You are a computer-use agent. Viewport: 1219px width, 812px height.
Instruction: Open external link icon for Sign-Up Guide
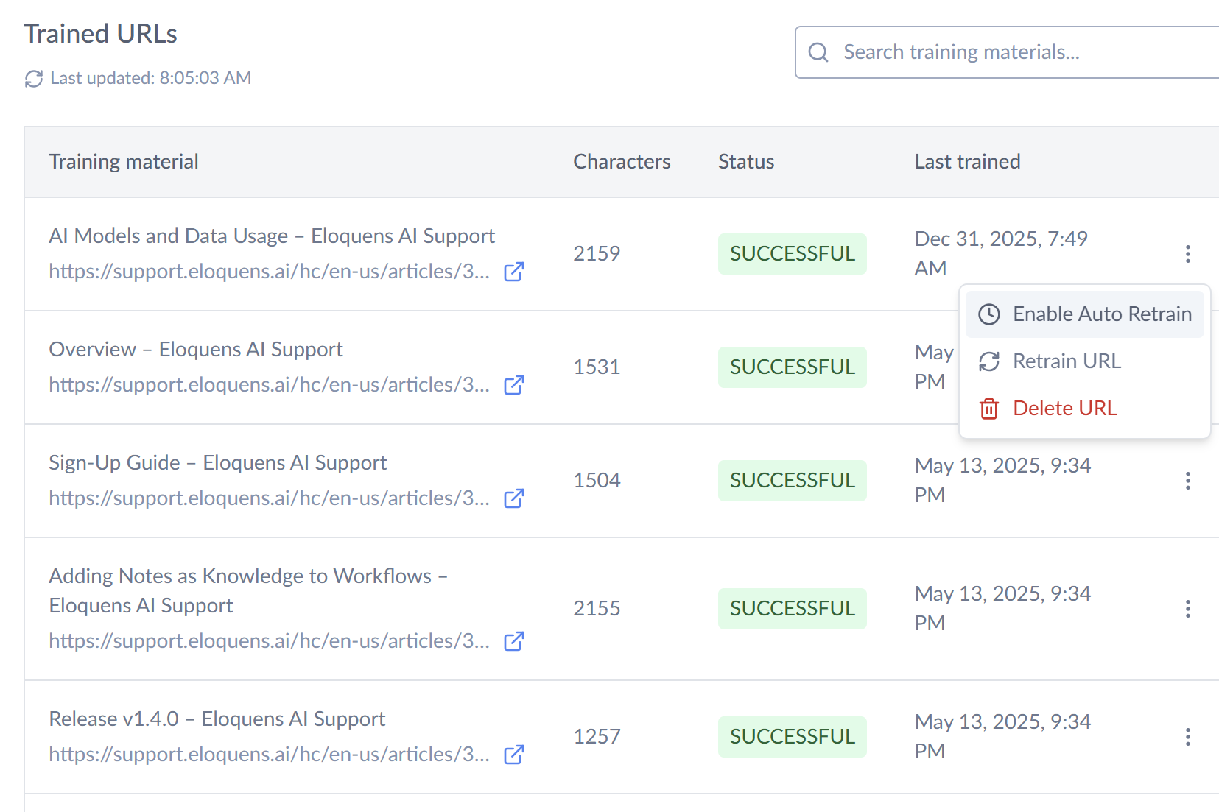coord(513,498)
